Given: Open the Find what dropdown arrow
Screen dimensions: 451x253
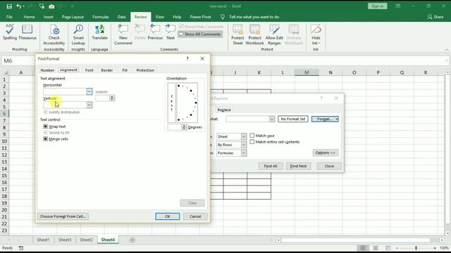Looking at the screenshot, I should (x=272, y=119).
